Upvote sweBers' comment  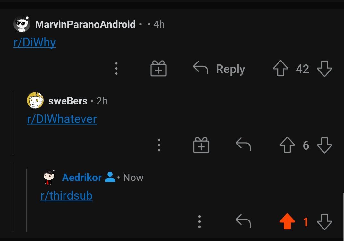pyautogui.click(x=287, y=145)
